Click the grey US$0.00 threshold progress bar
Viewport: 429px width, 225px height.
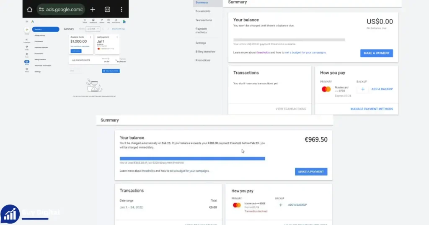[x=289, y=40]
